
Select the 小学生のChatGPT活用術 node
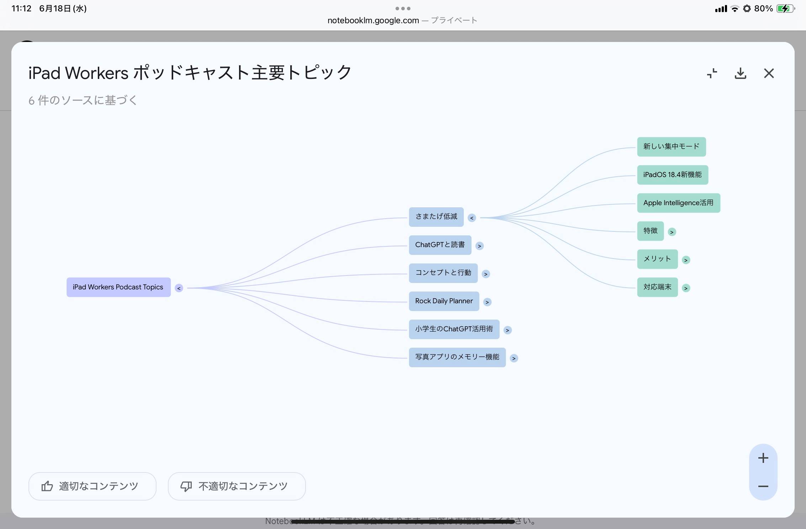454,329
